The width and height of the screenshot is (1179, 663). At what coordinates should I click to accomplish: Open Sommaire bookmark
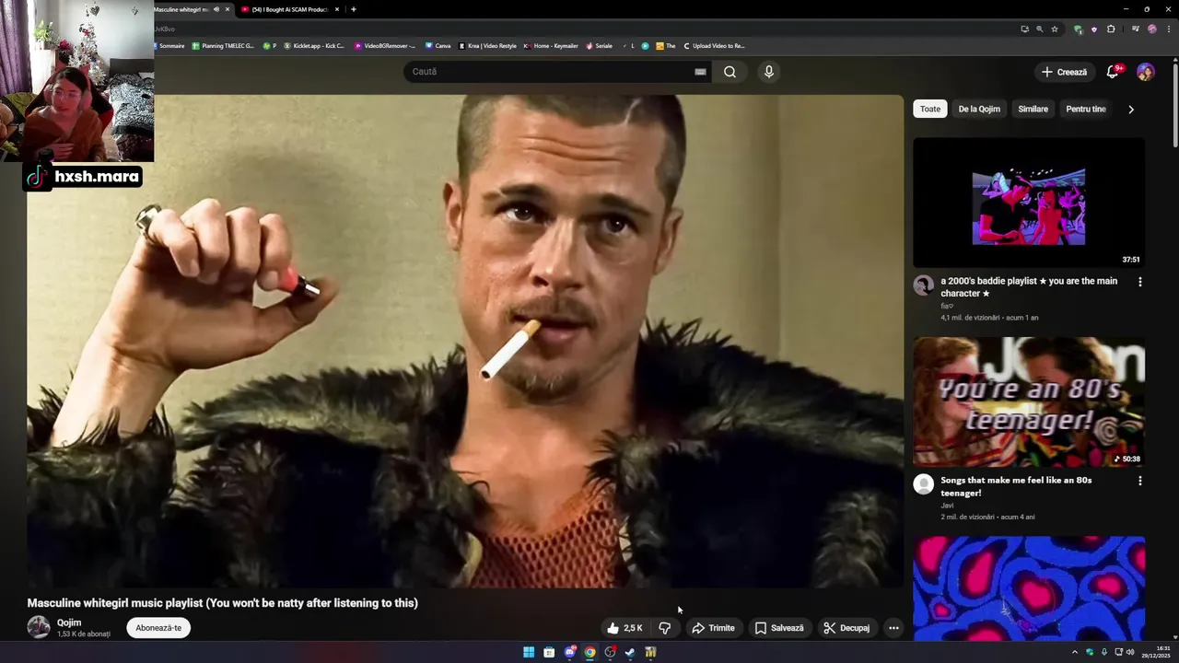click(x=168, y=45)
